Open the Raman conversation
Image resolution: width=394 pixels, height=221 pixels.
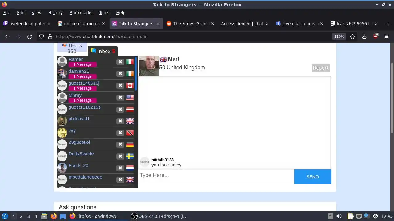tap(76, 59)
